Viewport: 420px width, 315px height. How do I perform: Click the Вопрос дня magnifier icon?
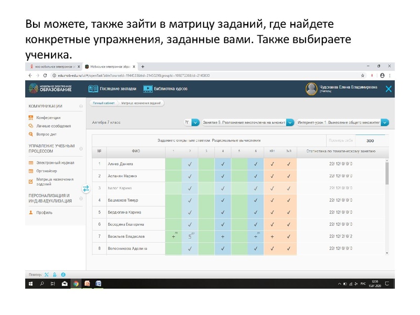pyautogui.click(x=30, y=134)
